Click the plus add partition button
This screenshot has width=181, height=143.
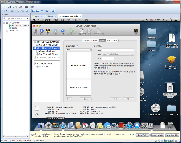68,99
